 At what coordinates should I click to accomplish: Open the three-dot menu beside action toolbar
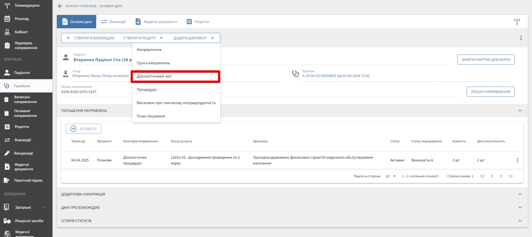(521, 38)
